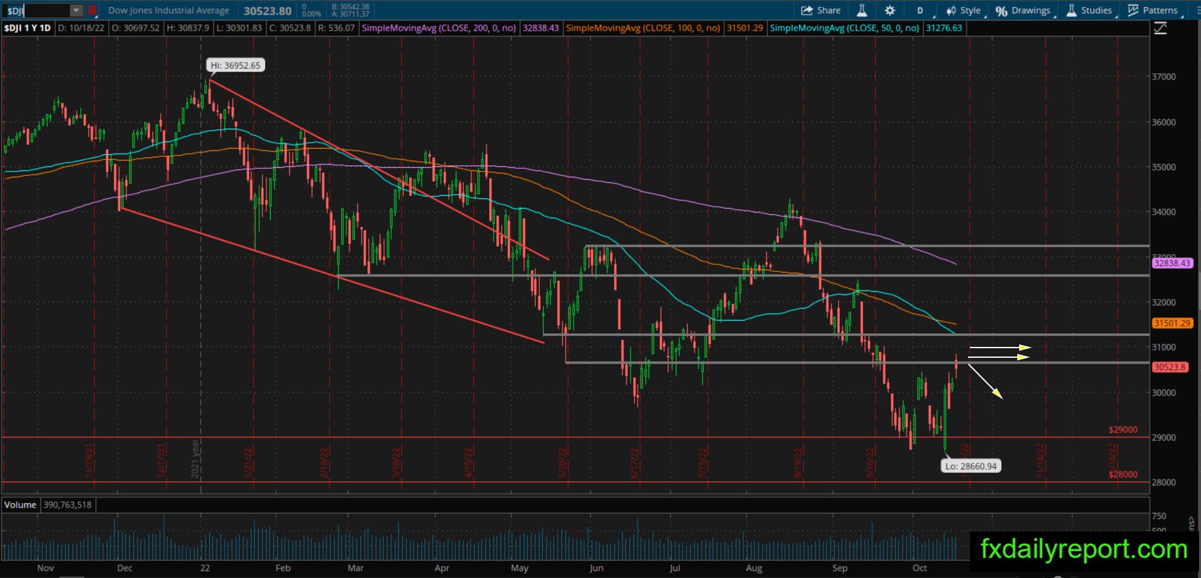Click the orange 31501.29 price axis label

click(1172, 323)
